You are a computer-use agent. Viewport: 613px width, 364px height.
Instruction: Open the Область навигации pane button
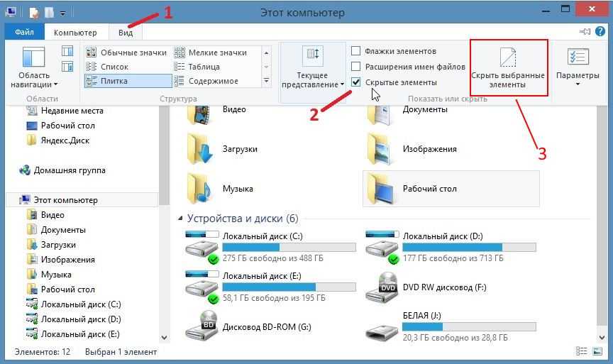(x=34, y=68)
